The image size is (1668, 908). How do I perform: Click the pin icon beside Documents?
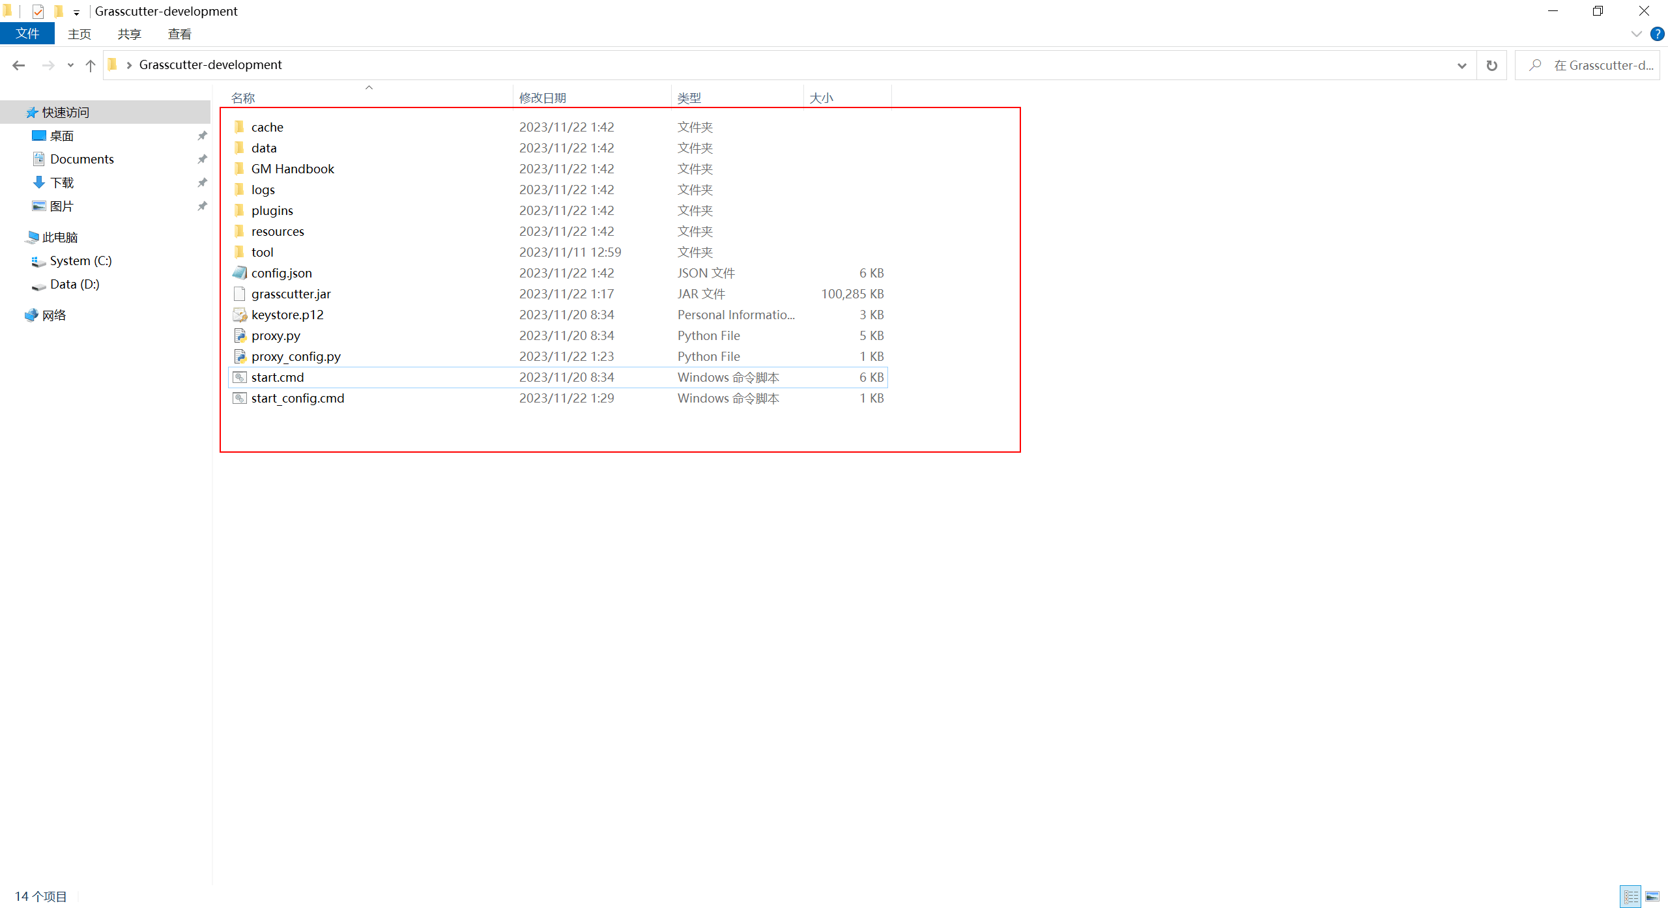point(202,159)
